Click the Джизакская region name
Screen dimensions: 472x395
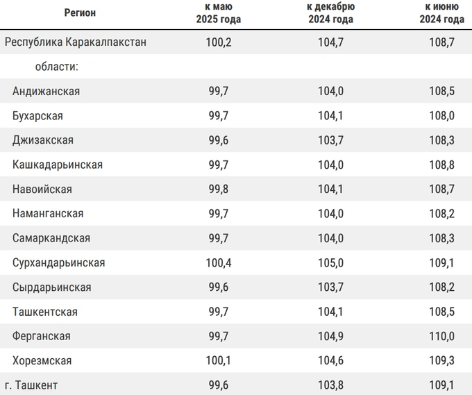43,140
